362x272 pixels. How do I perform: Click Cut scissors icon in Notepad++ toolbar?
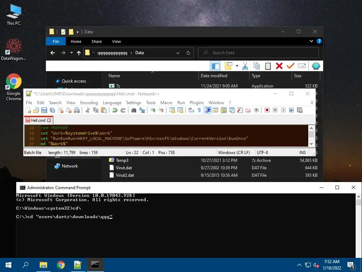(x=88, y=110)
